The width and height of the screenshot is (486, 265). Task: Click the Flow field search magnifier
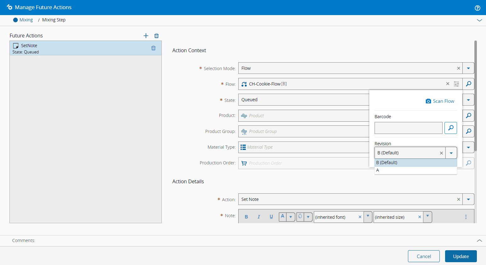click(468, 84)
